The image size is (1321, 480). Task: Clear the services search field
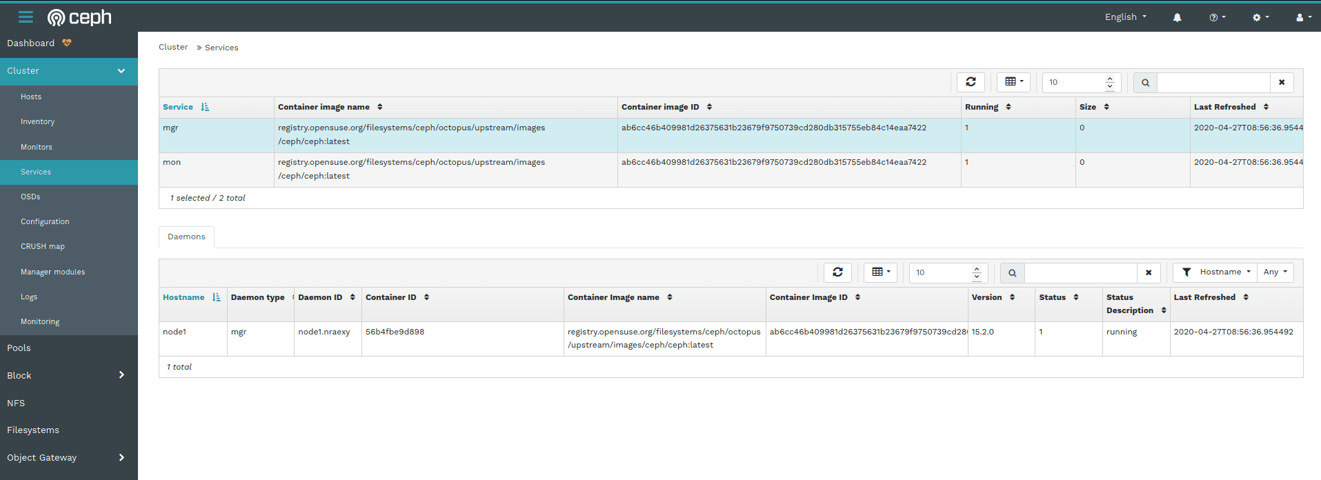coord(1282,82)
